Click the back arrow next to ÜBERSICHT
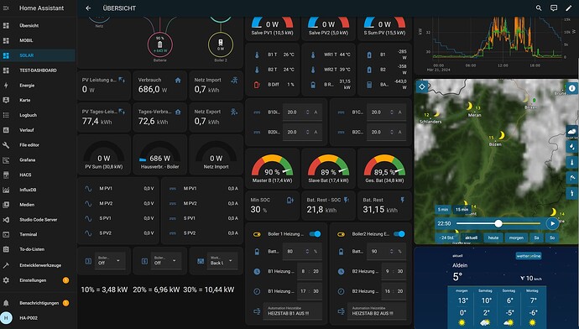 click(88, 8)
